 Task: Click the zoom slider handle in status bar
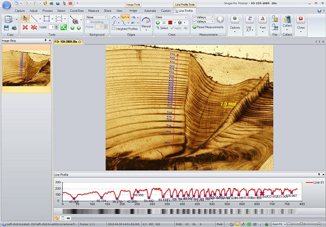click(302, 224)
